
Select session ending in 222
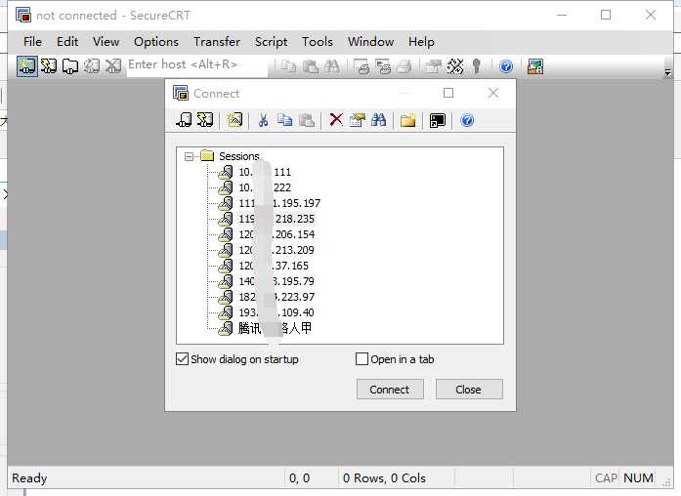tap(265, 187)
